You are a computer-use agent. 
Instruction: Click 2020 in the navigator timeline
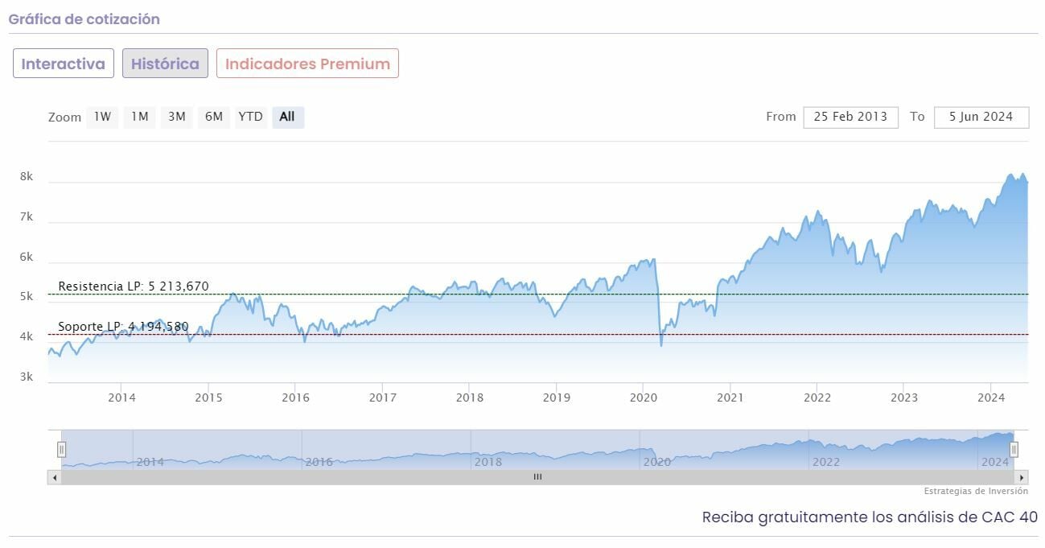pyautogui.click(x=657, y=462)
